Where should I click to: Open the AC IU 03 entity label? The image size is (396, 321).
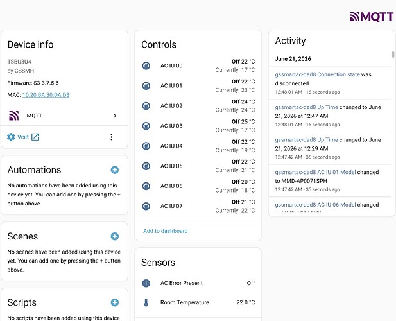(x=171, y=126)
